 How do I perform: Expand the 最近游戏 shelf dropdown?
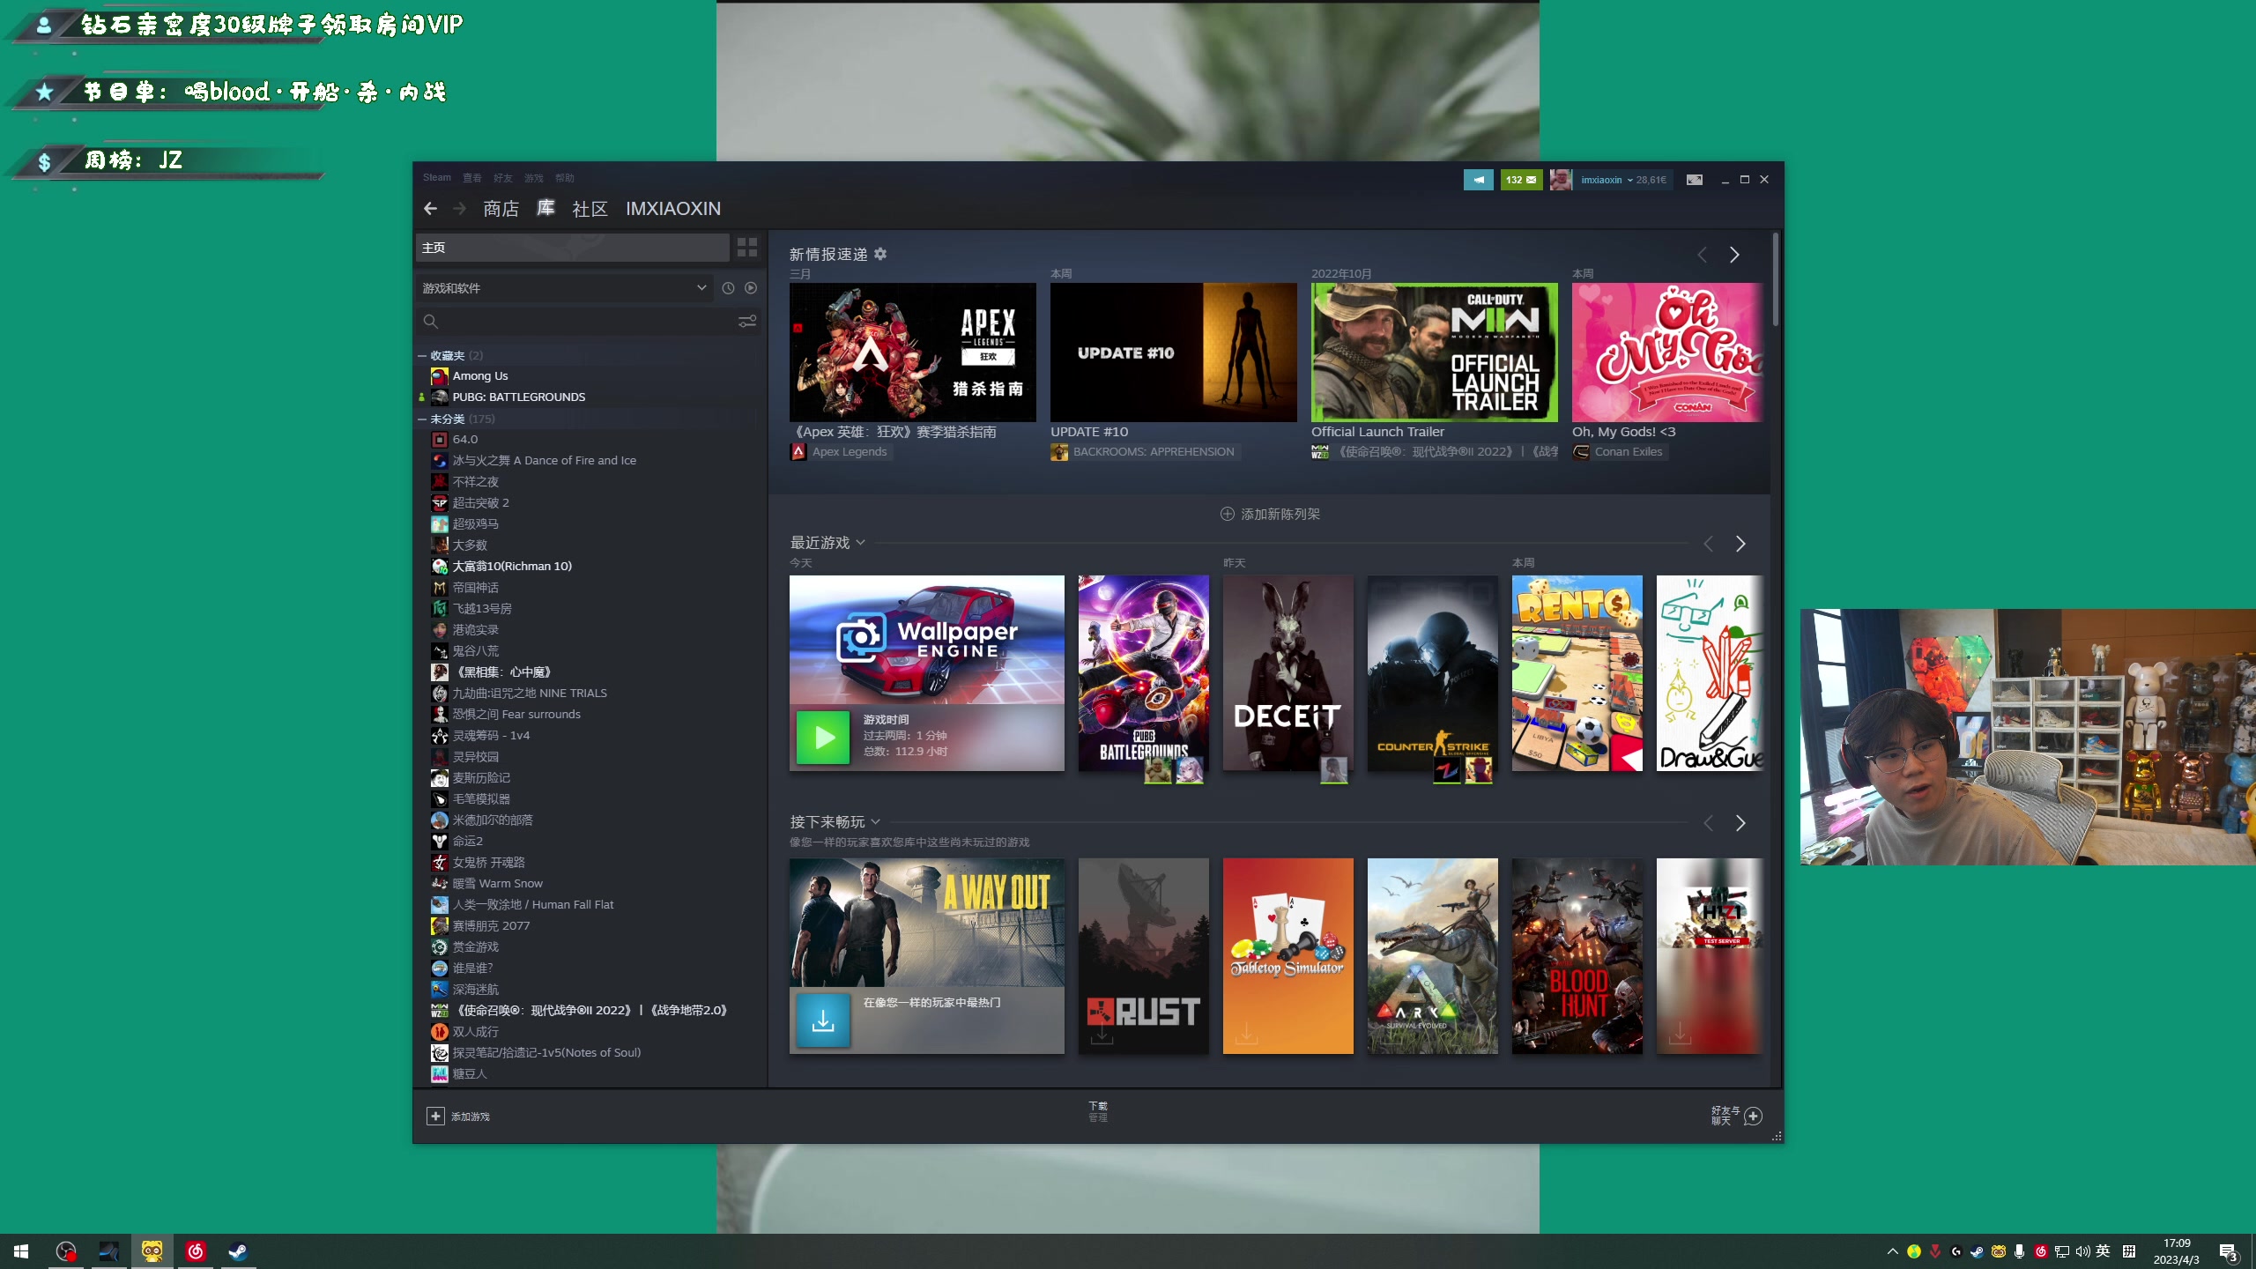(861, 543)
